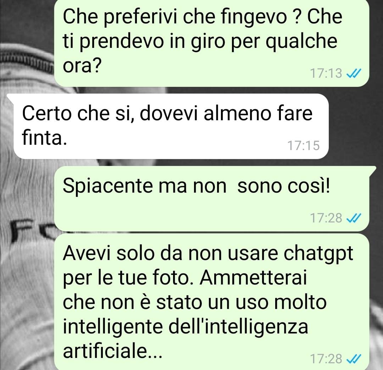Tap read-receipt double check on 17:13 message

tap(354, 73)
